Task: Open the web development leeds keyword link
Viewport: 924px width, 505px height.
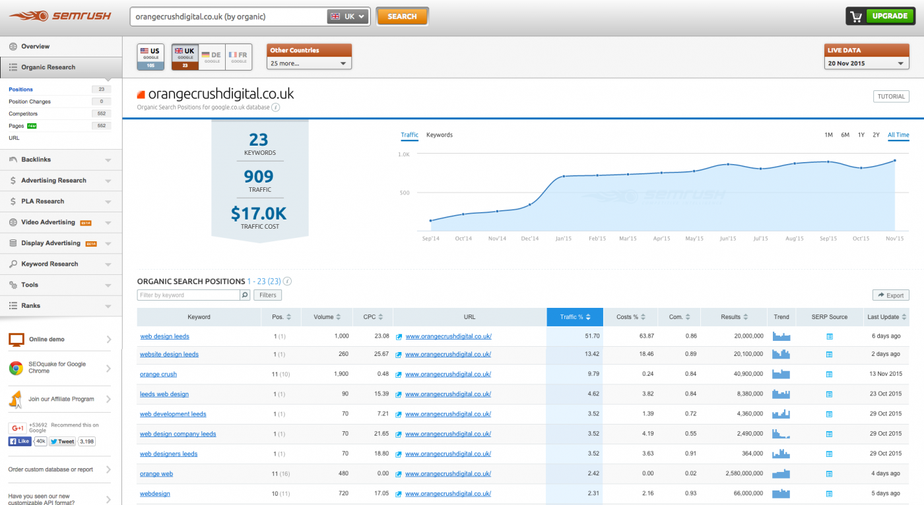Action: click(173, 414)
